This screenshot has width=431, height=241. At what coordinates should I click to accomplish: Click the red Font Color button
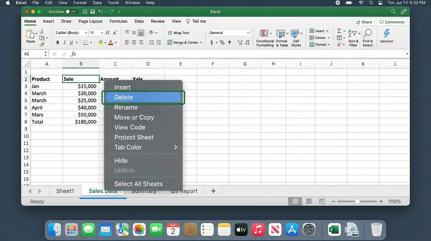pos(111,42)
